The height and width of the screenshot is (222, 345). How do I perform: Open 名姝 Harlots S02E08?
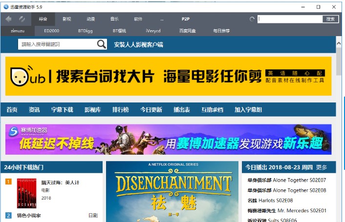270,200
